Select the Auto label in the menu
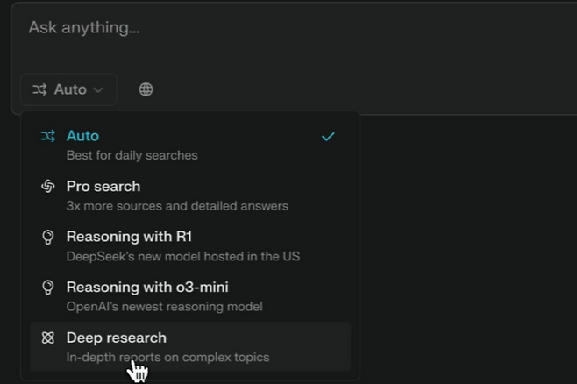 point(82,136)
